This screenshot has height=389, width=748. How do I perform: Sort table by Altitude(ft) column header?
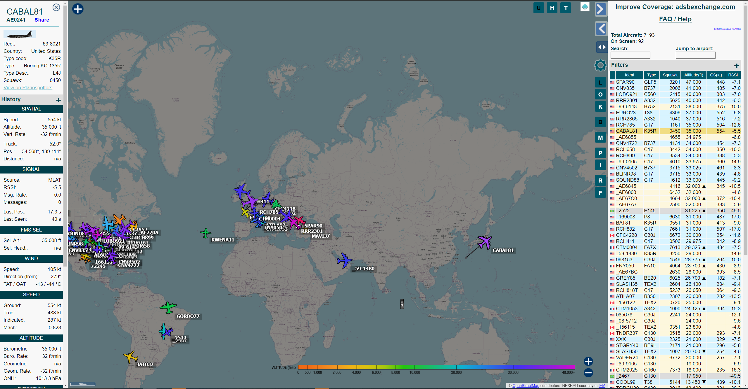point(694,75)
